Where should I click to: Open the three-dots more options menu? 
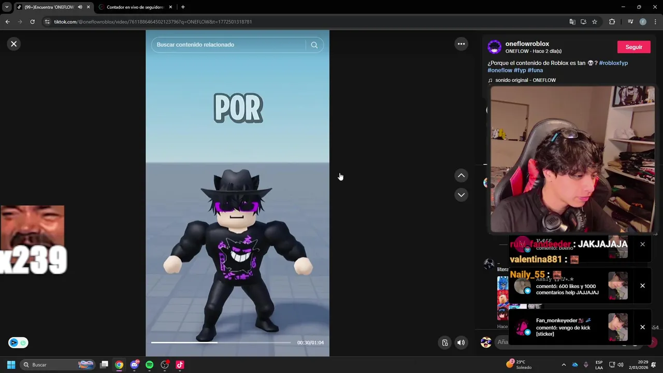(x=461, y=44)
